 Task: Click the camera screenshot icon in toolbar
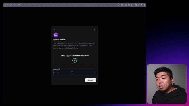[122, 5]
